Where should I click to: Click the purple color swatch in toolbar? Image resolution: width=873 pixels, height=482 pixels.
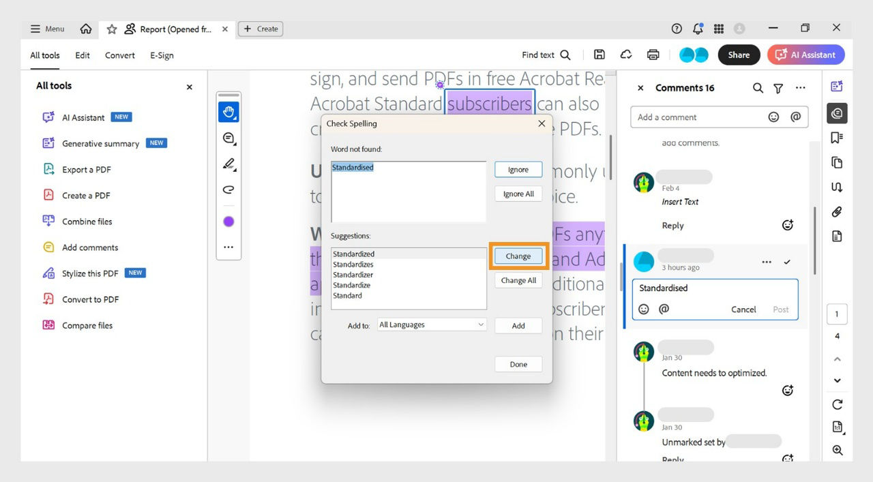pyautogui.click(x=228, y=221)
